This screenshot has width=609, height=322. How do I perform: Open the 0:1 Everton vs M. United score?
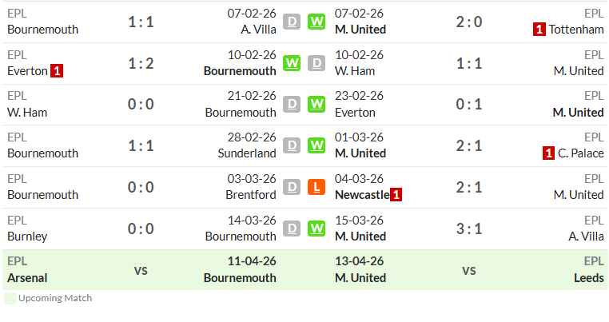[469, 105]
